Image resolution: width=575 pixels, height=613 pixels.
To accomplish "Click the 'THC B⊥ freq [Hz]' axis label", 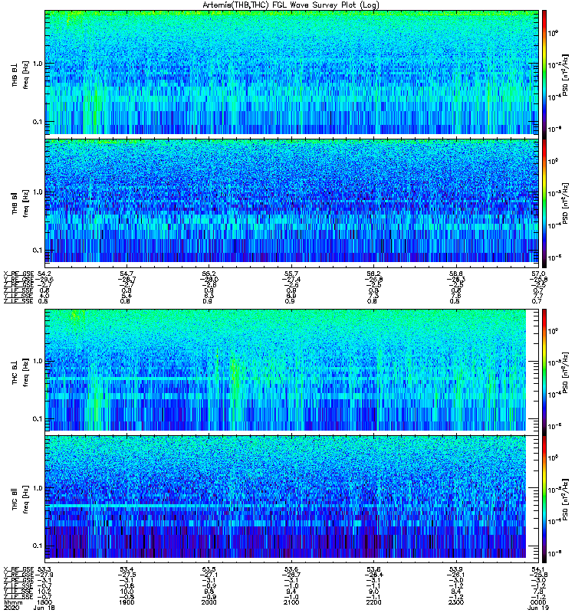I will coord(21,372).
